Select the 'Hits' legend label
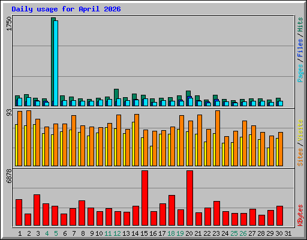The image size is (307, 240). 300,25
